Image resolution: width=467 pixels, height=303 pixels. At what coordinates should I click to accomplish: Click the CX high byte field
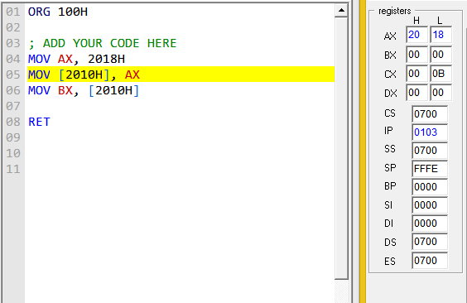click(416, 74)
